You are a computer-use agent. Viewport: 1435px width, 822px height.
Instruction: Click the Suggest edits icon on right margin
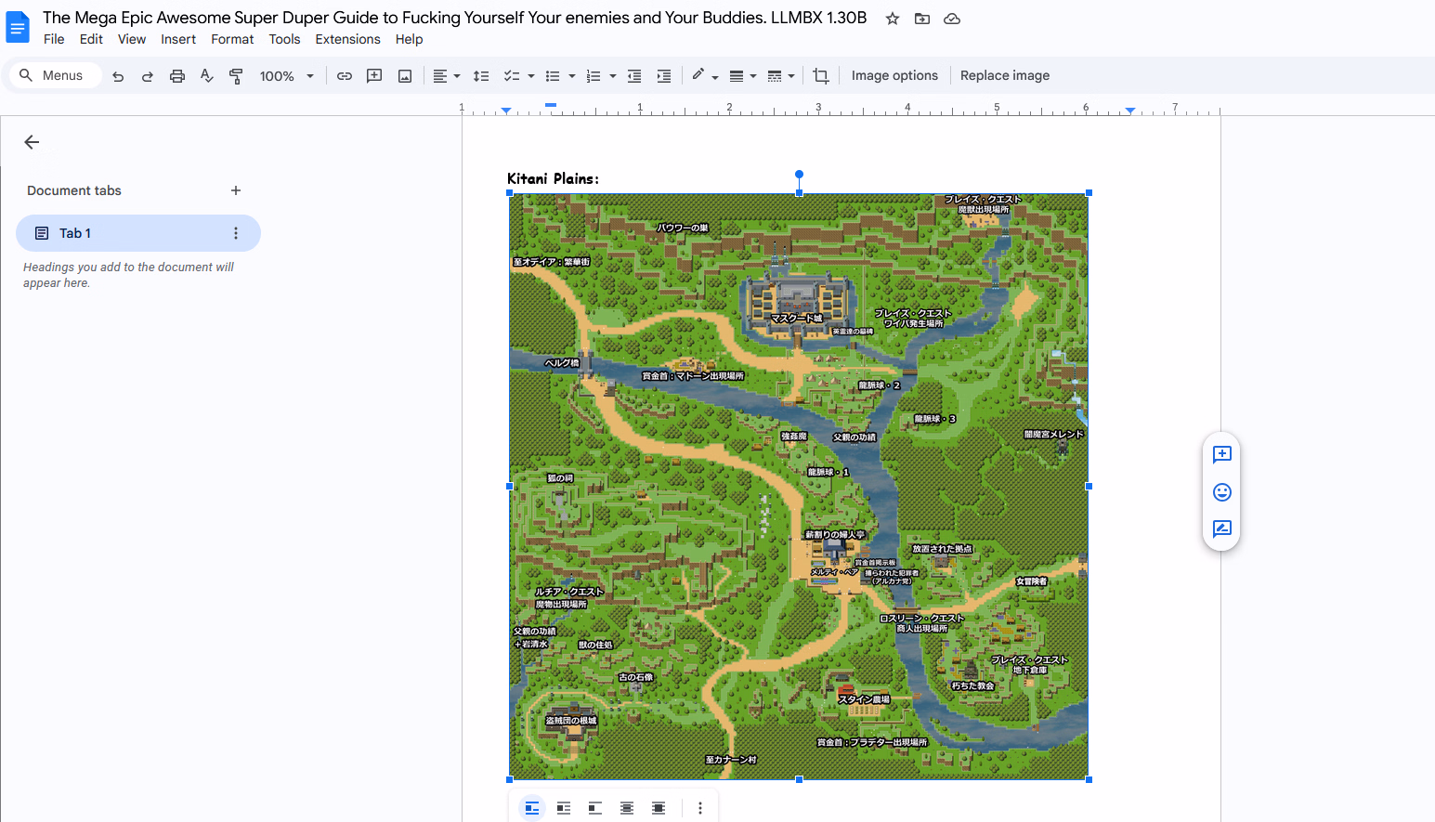[1221, 528]
